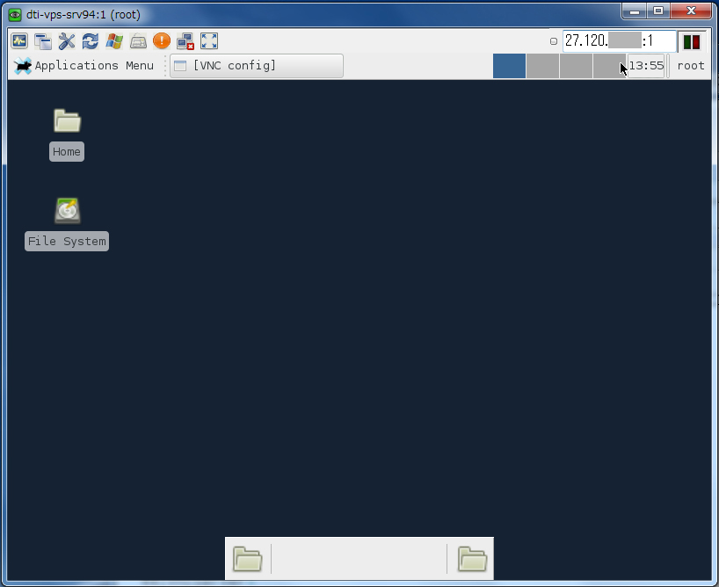Click the connection monitor icon in VNC toolbar
This screenshot has width=719, height=587.
19,41
